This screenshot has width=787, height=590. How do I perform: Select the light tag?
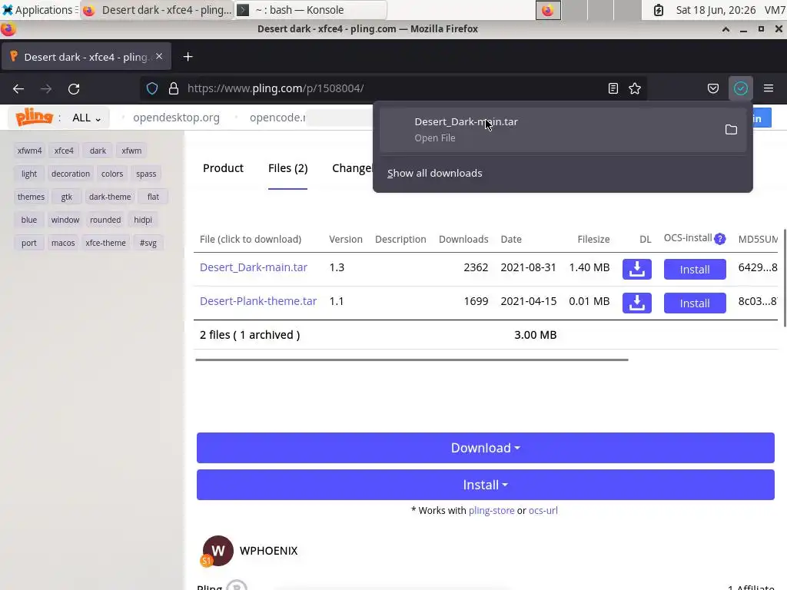(29, 174)
